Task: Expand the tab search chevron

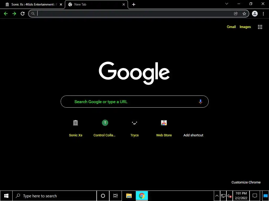Action: [227, 4]
